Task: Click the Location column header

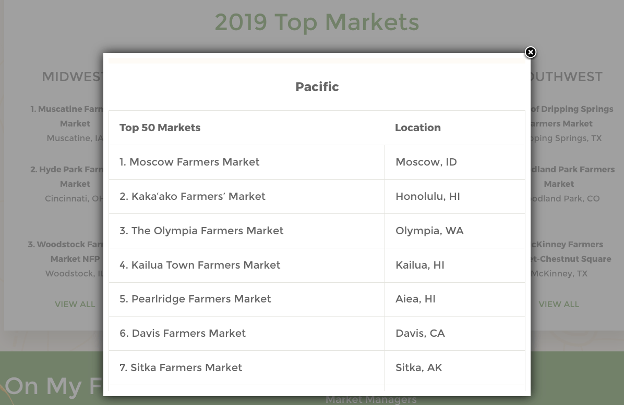Action: (x=418, y=128)
